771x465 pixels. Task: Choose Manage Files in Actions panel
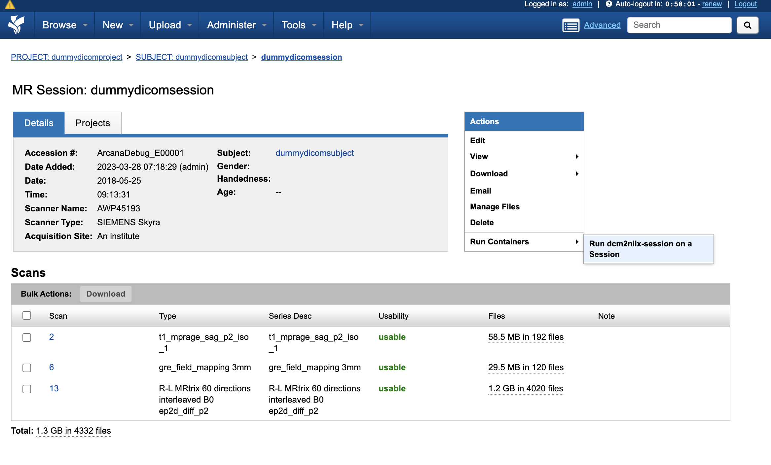pos(524,207)
